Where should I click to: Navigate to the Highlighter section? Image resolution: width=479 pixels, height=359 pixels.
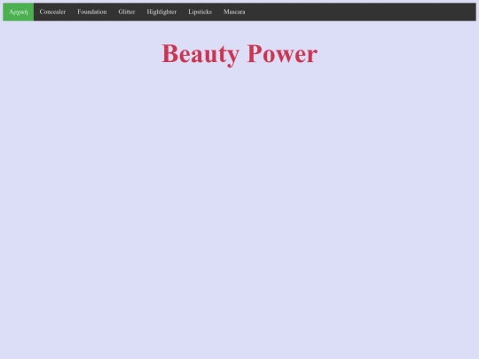[x=161, y=12]
